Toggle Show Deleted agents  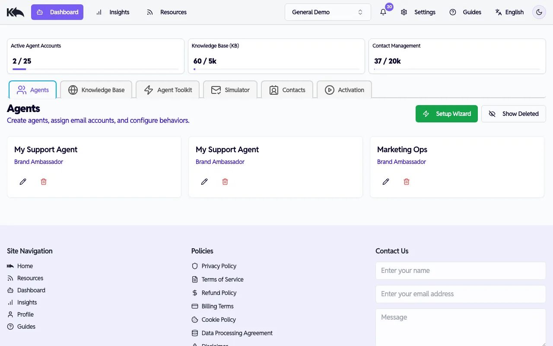513,113
